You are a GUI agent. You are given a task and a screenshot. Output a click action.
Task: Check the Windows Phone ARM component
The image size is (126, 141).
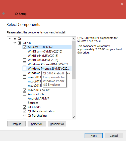coord(25,64)
